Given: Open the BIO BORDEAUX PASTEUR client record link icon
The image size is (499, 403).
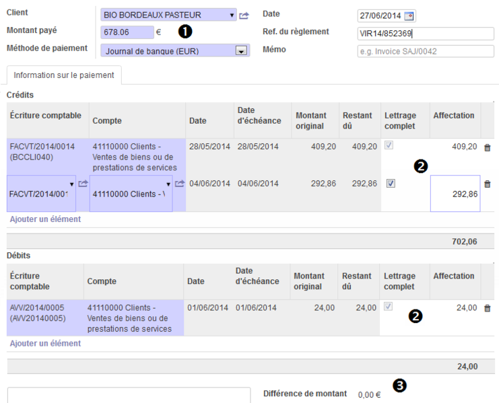Looking at the screenshot, I should click(x=244, y=15).
